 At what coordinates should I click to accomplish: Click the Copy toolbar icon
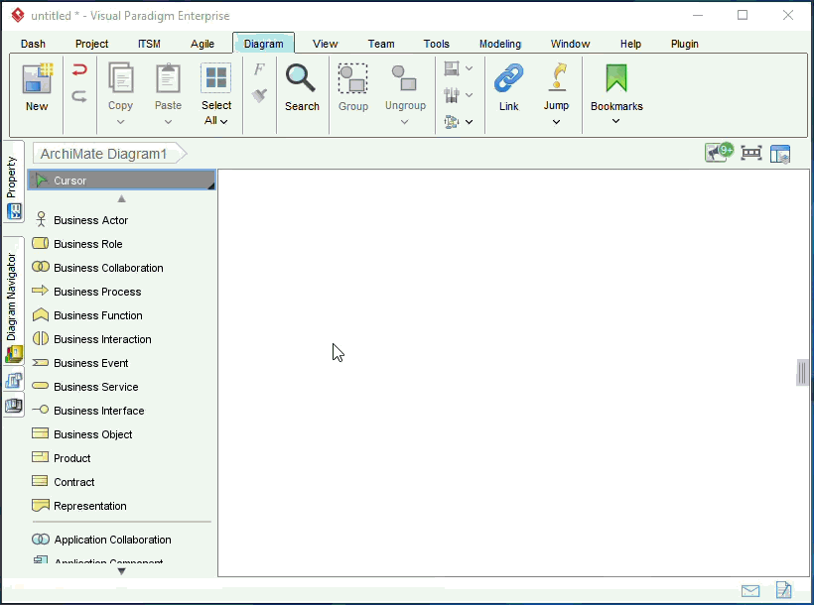[120, 77]
